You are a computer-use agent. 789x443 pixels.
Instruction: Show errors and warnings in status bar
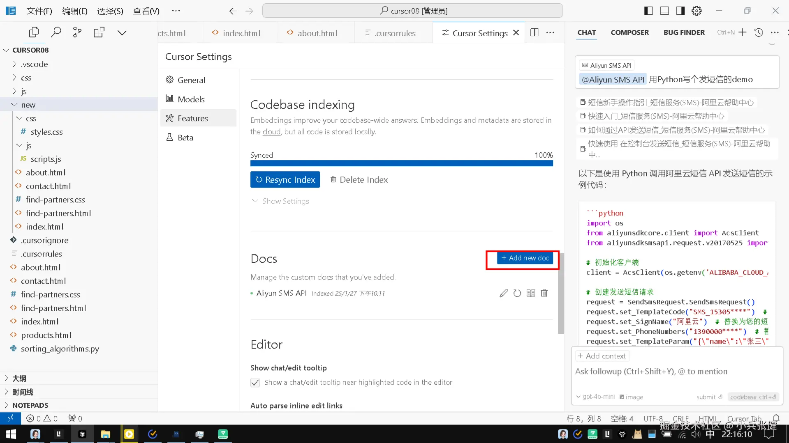[42, 418]
